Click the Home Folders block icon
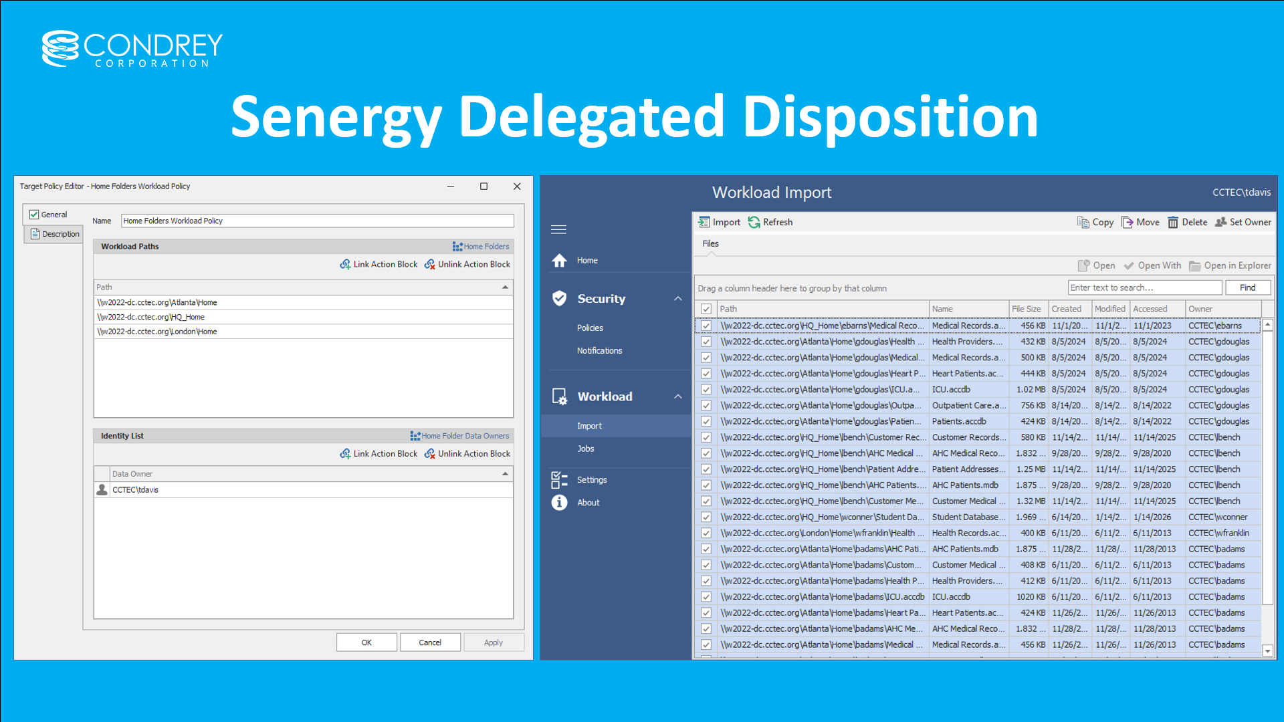The height and width of the screenshot is (722, 1284). pos(457,247)
